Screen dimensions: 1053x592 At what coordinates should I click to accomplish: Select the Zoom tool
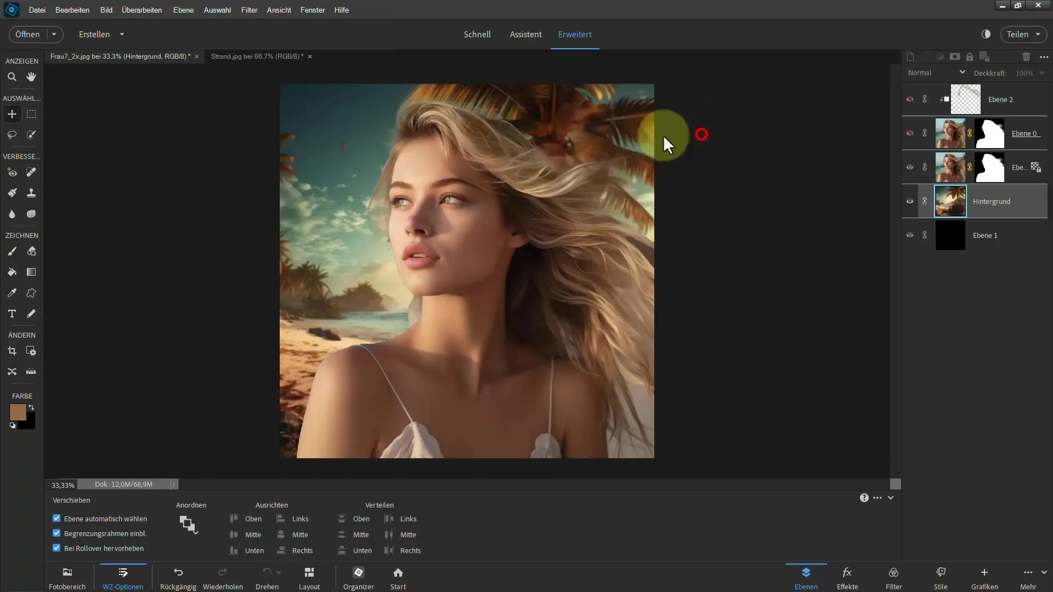tap(12, 77)
